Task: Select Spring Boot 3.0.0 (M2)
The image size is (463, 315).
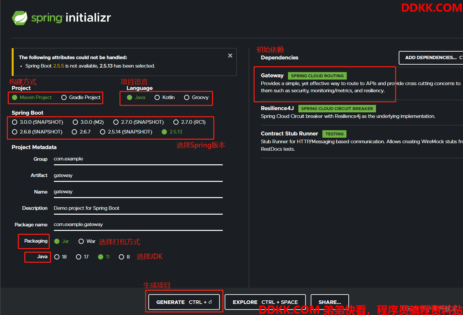Action: click(x=88, y=122)
